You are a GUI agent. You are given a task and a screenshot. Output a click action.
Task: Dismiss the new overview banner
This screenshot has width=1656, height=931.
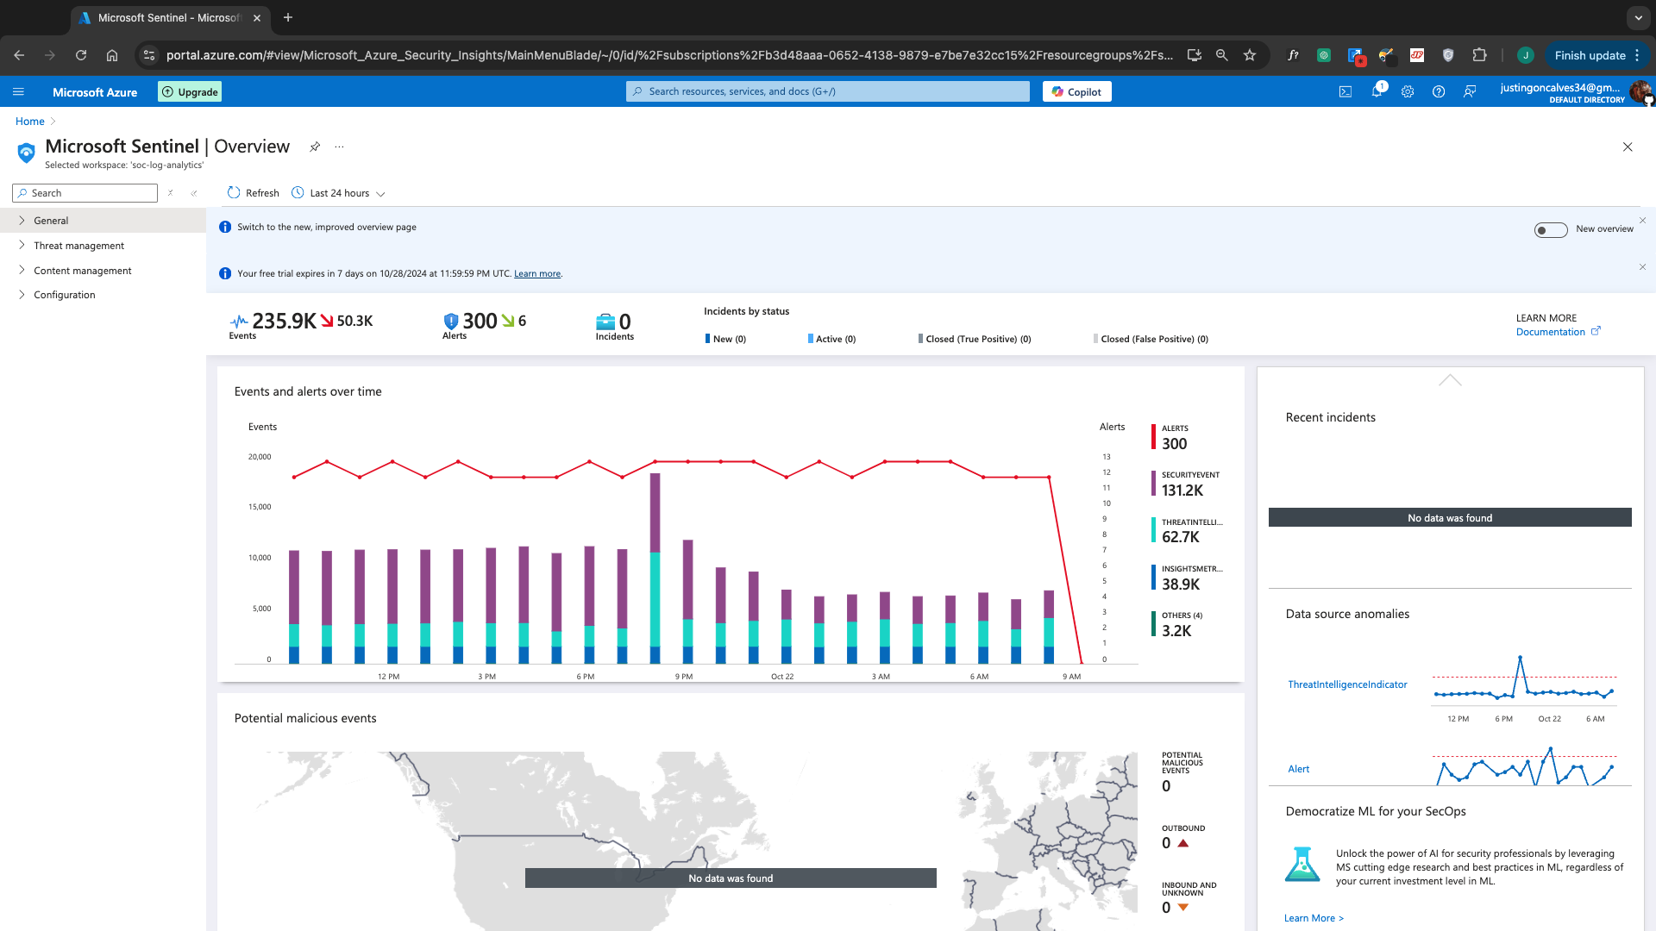coord(1642,221)
